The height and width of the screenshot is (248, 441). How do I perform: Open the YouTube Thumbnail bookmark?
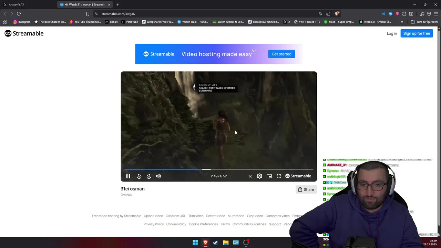coord(85,22)
